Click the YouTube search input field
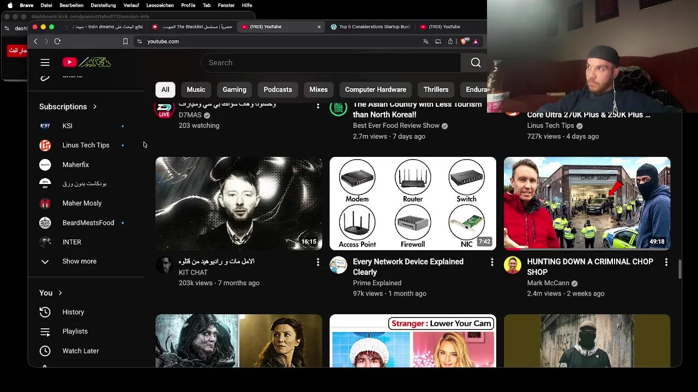Viewport: 698px width, 392px height. click(331, 63)
